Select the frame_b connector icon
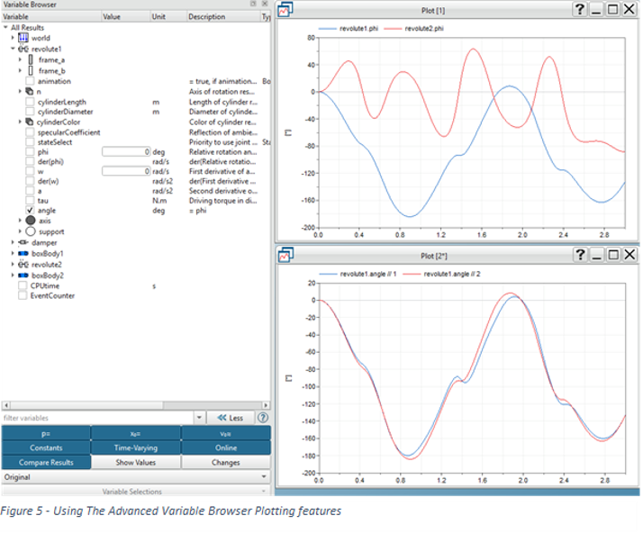The height and width of the screenshot is (534, 643). [x=31, y=70]
